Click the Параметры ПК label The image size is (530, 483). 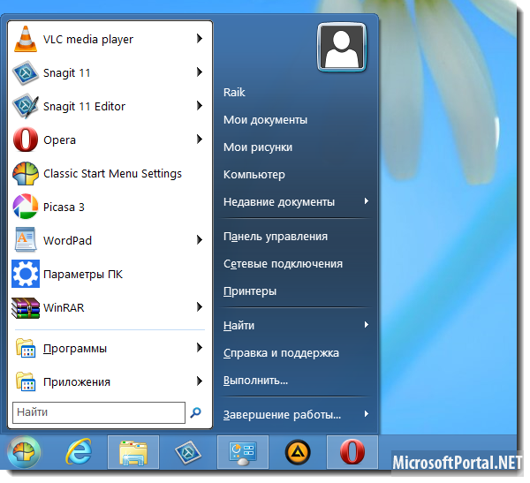tap(83, 274)
